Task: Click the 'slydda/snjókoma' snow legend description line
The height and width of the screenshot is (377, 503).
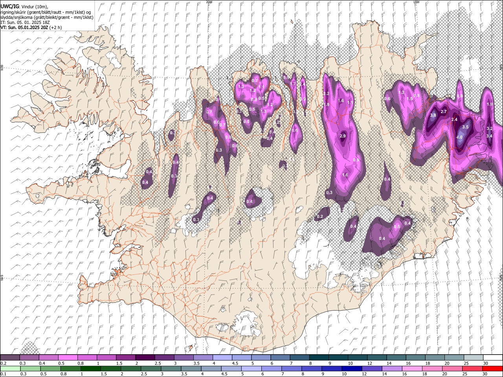Action: 47,17
